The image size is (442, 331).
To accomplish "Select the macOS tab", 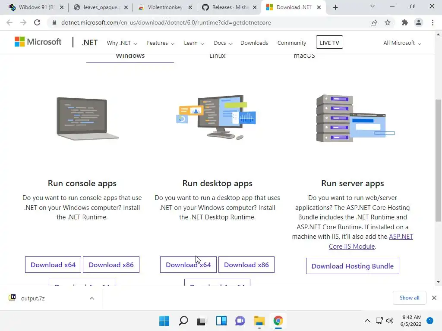I will [304, 56].
